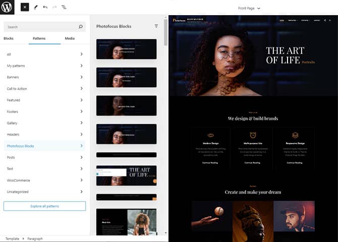Click the Template breadcrumb link

click(x=13, y=238)
